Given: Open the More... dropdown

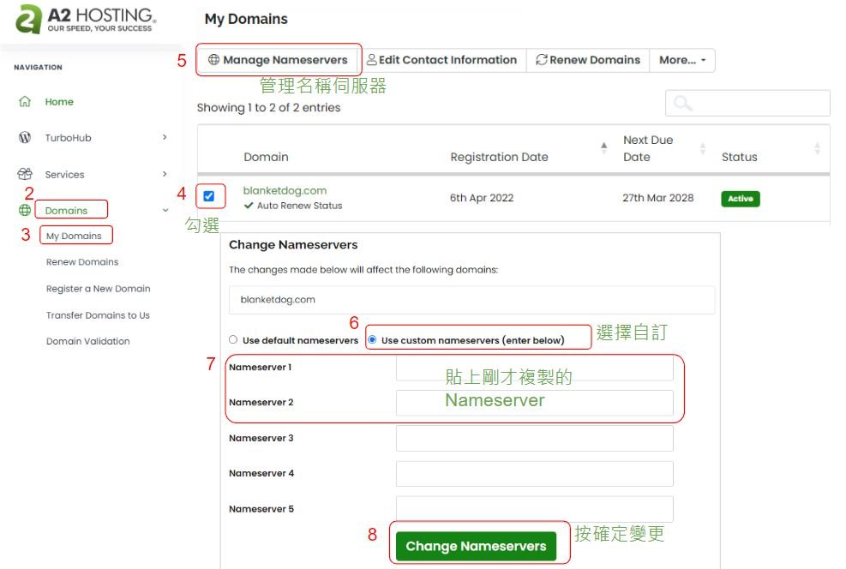Looking at the screenshot, I should pos(682,60).
